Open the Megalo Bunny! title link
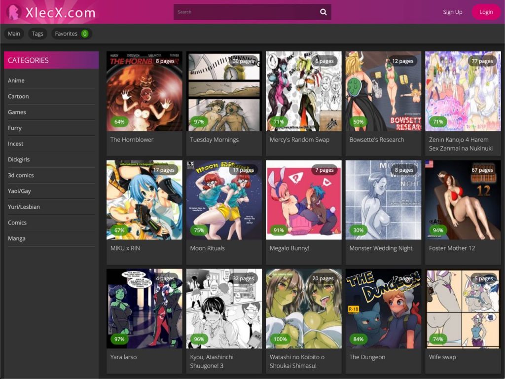 tap(289, 248)
